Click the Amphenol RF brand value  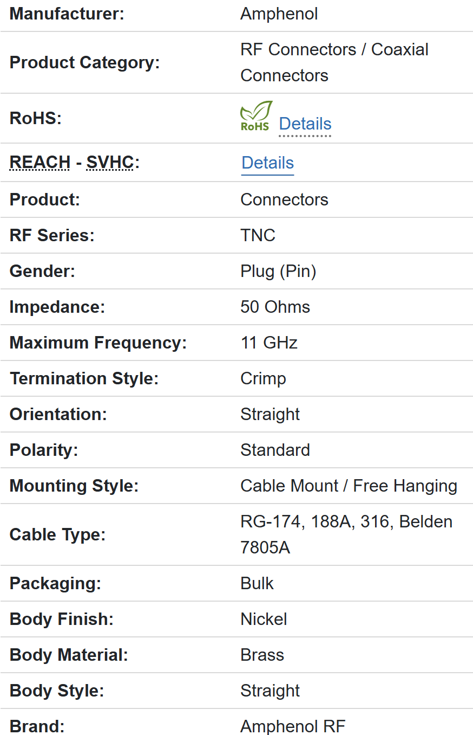pos(292,726)
